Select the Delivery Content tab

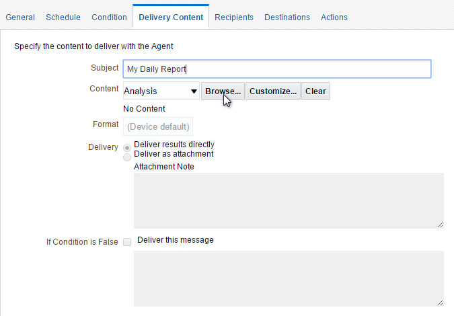(171, 17)
